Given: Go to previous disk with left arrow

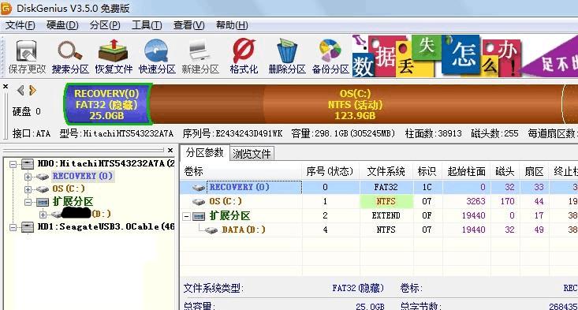Looking at the screenshot, I should (21, 90).
